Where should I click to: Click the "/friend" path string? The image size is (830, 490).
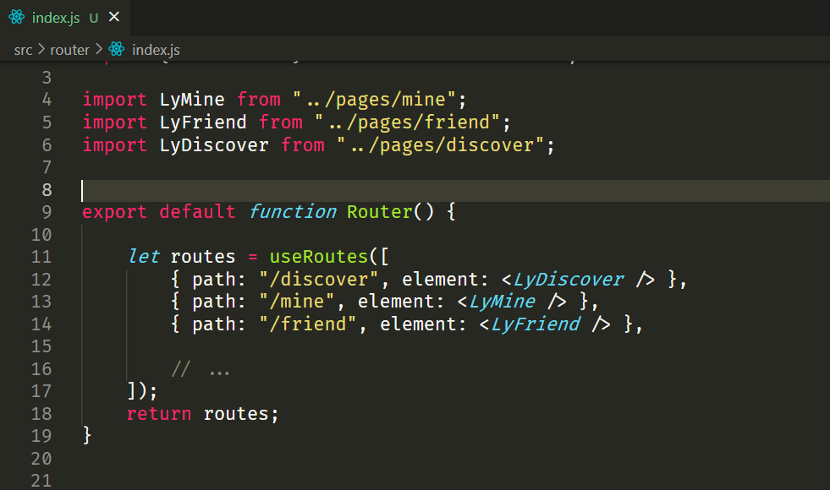coord(307,324)
